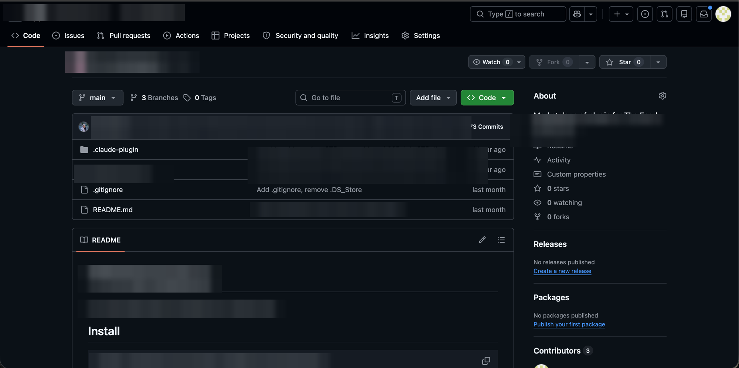Open the Releases heading link
The height and width of the screenshot is (368, 739).
550,244
